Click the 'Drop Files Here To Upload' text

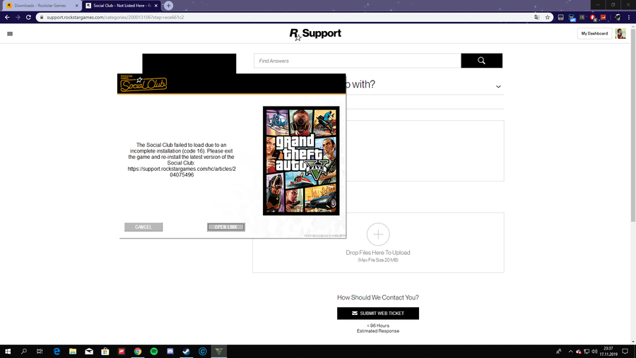[378, 253]
